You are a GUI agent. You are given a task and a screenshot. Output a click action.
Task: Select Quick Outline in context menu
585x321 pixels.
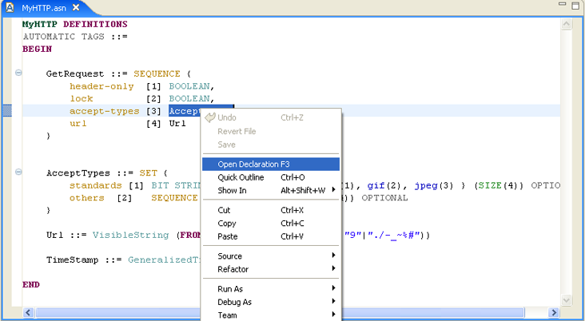(241, 177)
